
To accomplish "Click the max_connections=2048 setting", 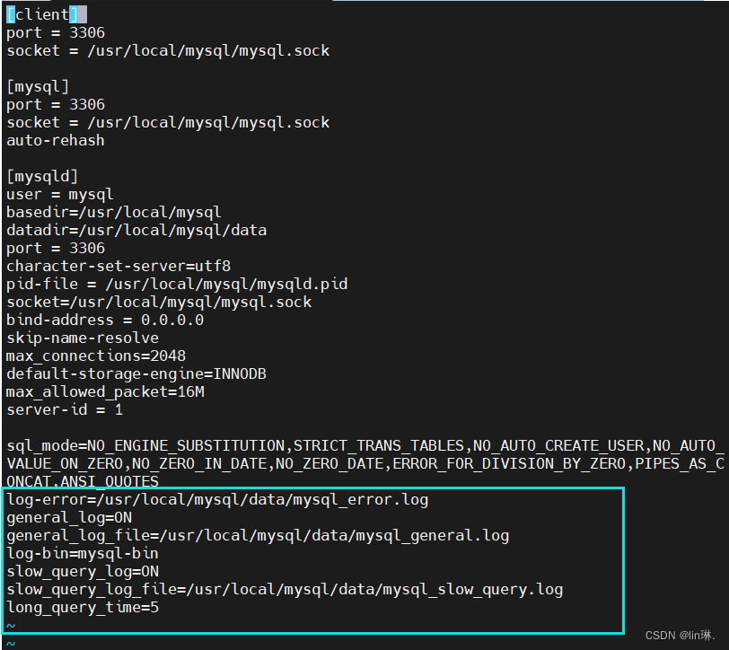I will pyautogui.click(x=95, y=356).
